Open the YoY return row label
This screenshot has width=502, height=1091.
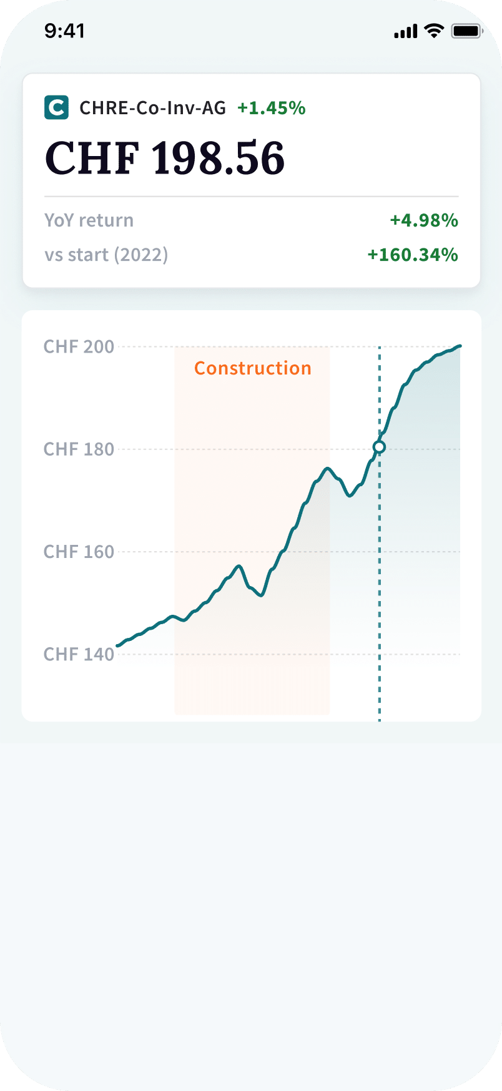[x=89, y=220]
